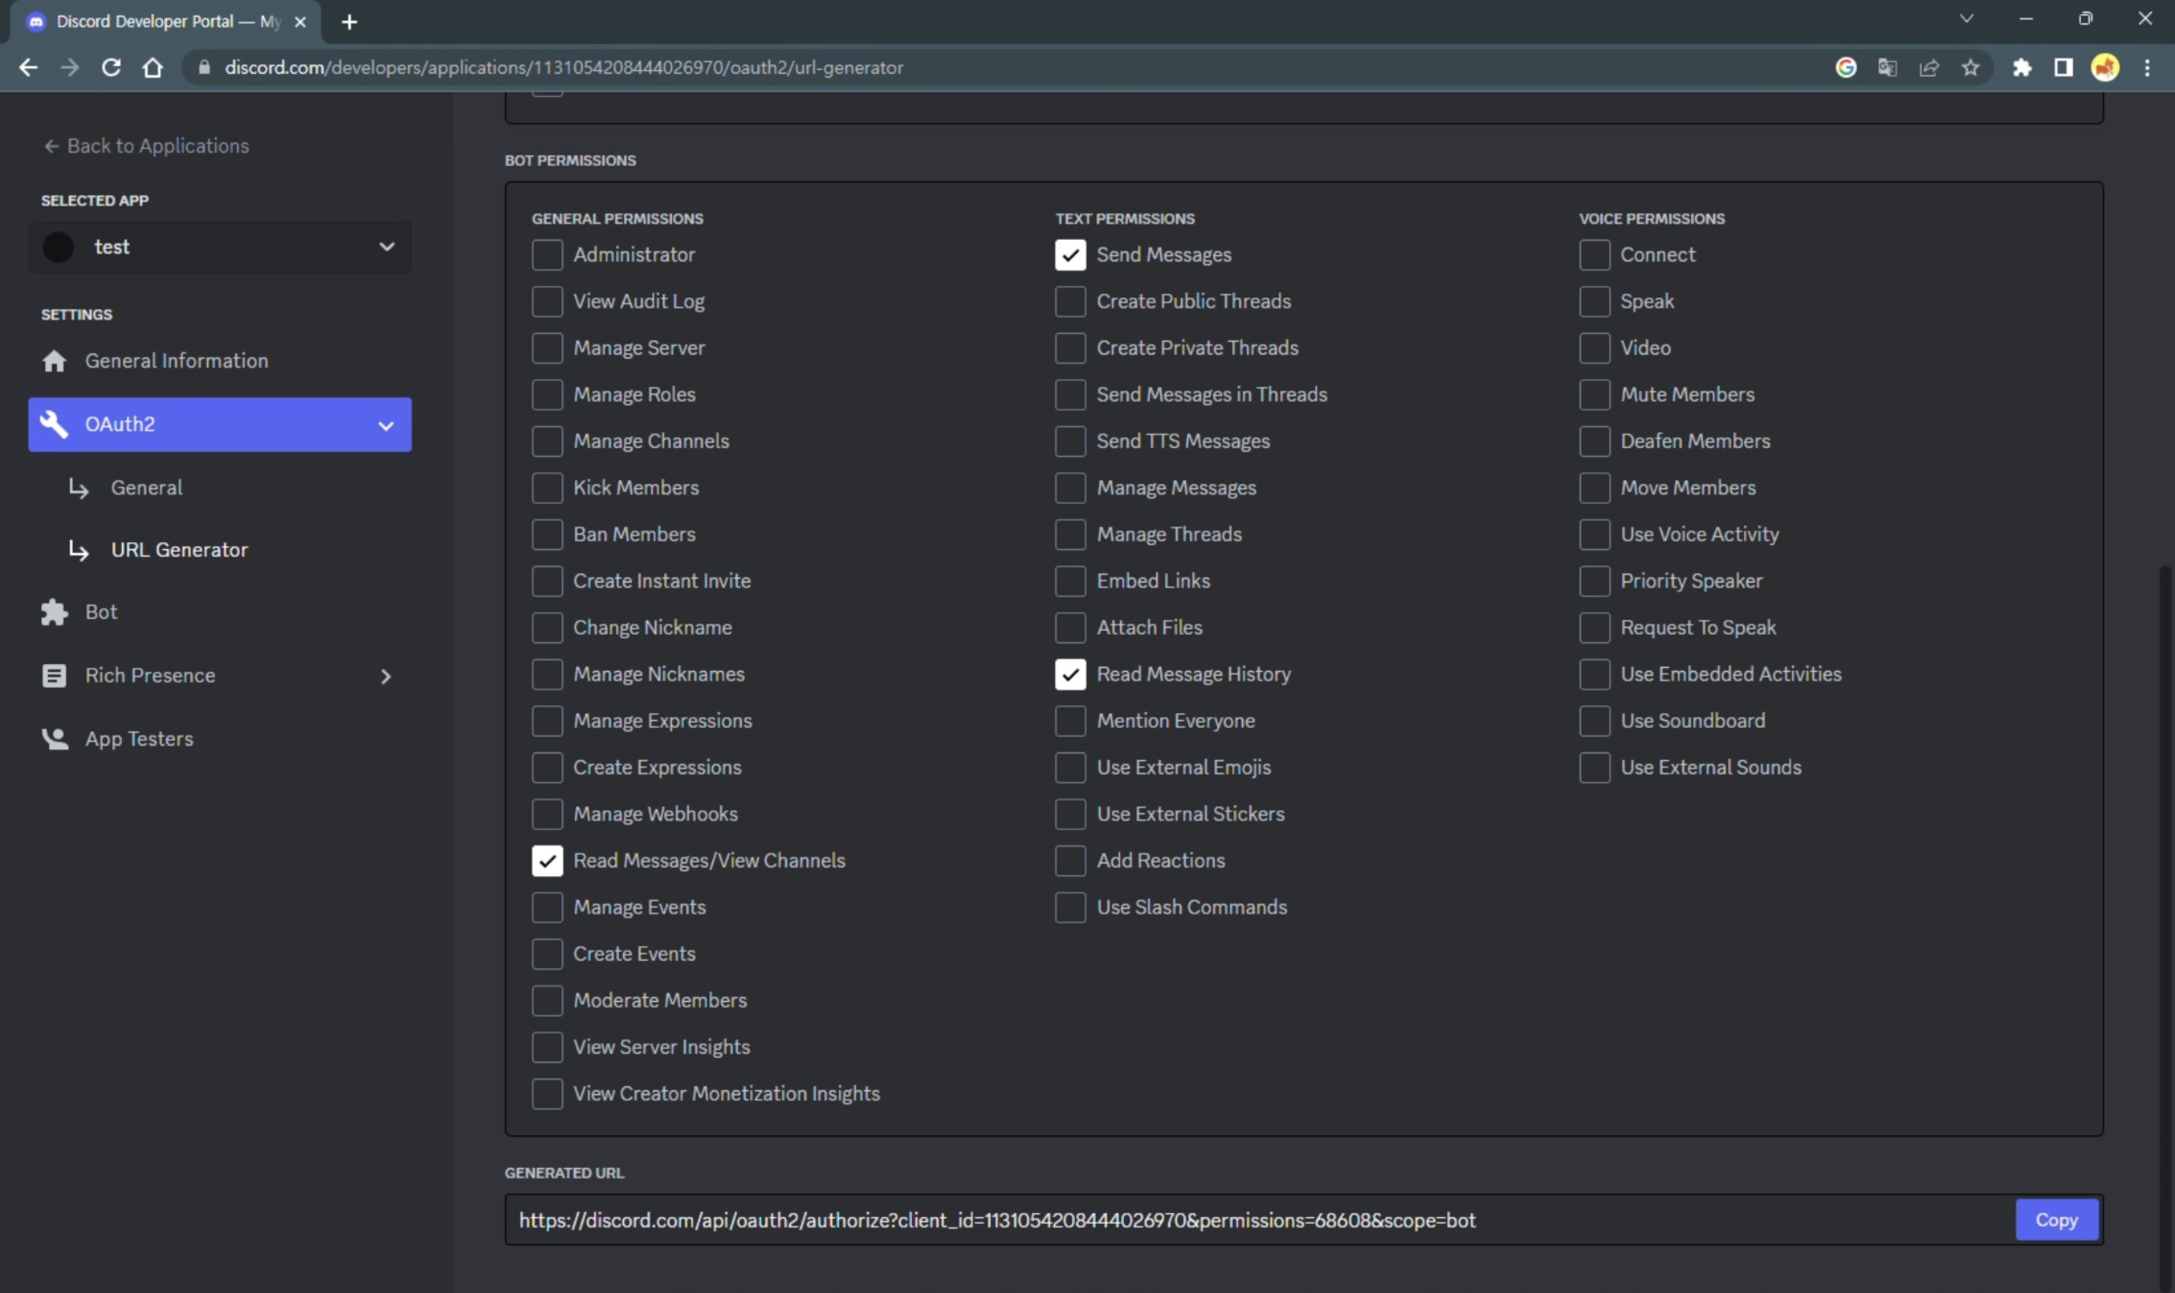This screenshot has height=1293, width=2175.
Task: Check the Connect voice permission
Action: coord(1595,255)
